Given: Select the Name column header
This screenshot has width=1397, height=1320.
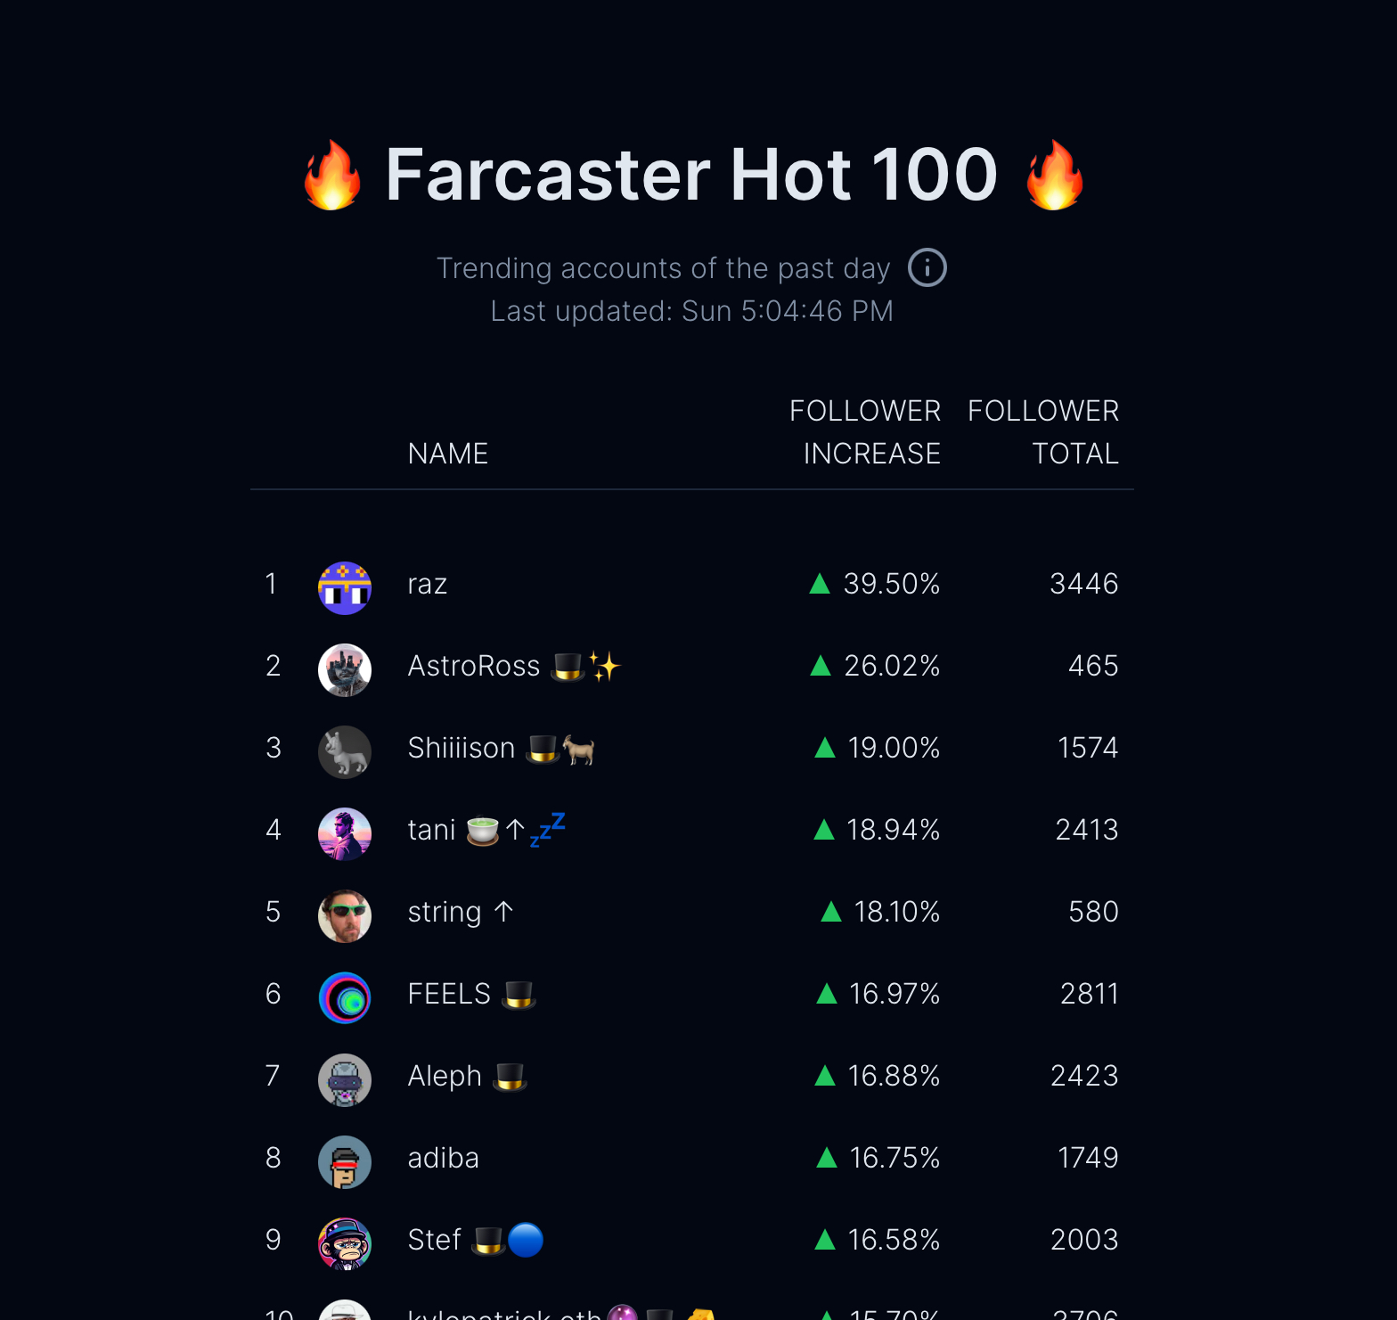Looking at the screenshot, I should (448, 454).
